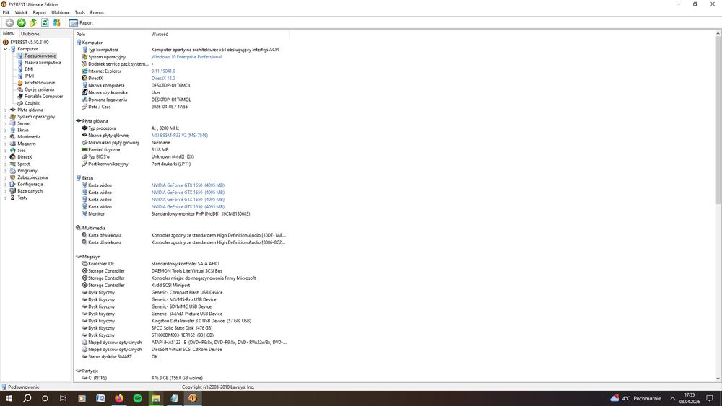The width and height of the screenshot is (722, 406).
Task: Select the Konfiguracja tree node
Action: [x=30, y=184]
